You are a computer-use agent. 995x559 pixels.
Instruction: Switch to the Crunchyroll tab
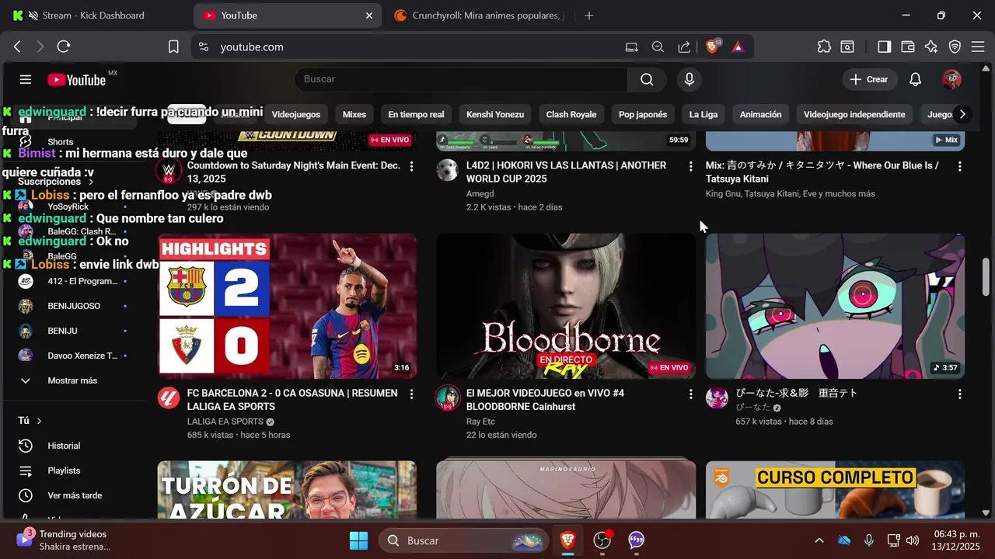(x=480, y=16)
